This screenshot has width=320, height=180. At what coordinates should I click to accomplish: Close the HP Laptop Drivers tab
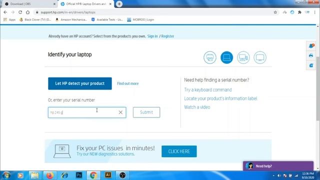pyautogui.click(x=110, y=4)
